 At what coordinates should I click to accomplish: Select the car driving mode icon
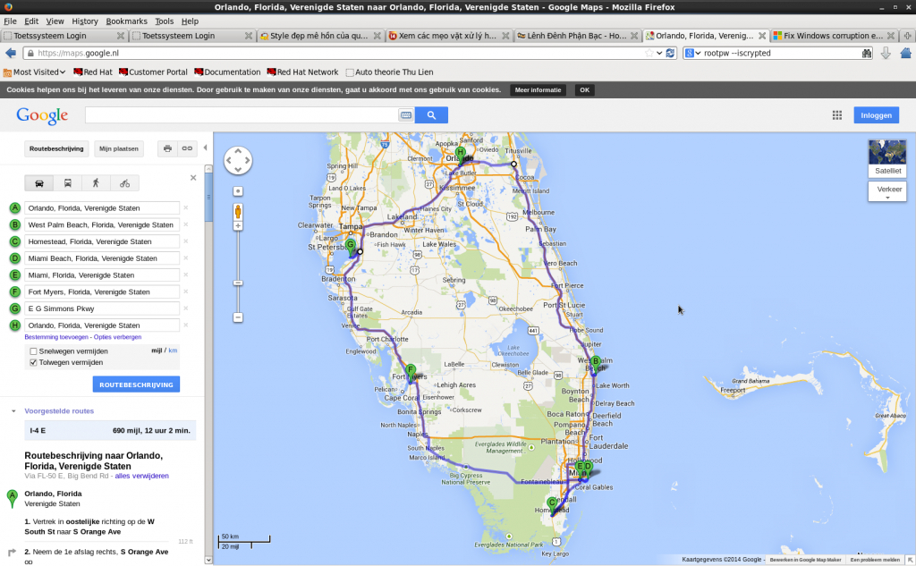point(39,183)
